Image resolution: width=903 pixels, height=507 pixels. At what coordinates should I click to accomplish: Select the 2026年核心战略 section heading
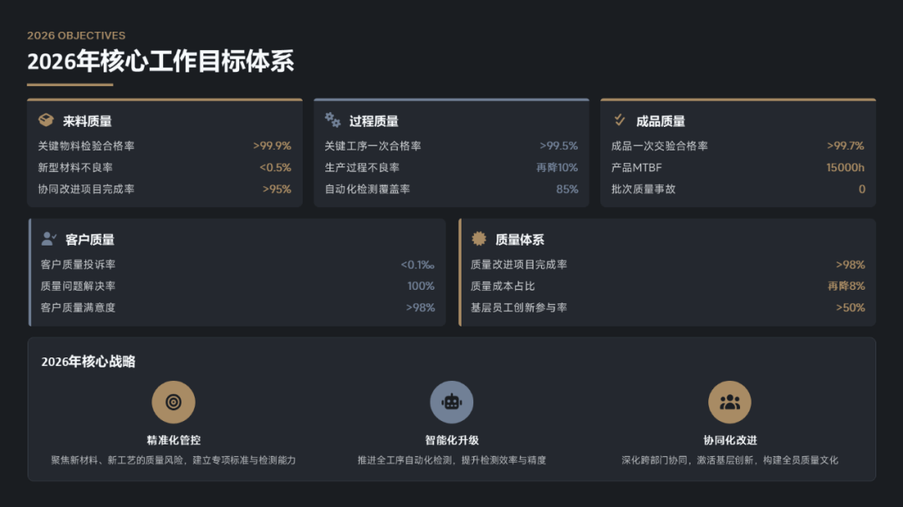point(88,362)
